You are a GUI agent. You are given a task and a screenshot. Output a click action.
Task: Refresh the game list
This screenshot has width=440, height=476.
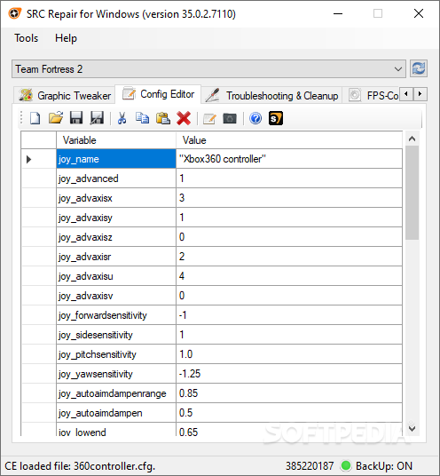click(x=419, y=68)
